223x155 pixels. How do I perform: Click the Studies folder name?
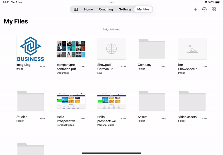tap(22, 117)
